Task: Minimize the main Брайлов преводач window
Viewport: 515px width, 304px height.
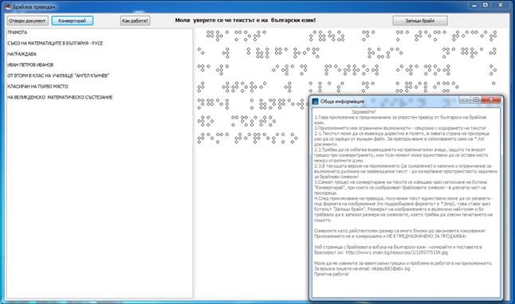Action: (474, 6)
